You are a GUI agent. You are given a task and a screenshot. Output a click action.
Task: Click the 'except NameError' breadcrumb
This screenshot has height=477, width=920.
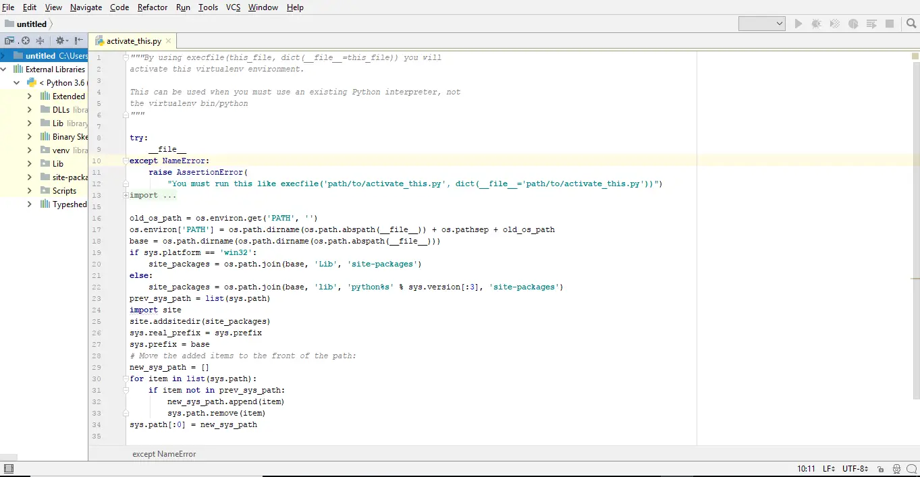tap(164, 454)
